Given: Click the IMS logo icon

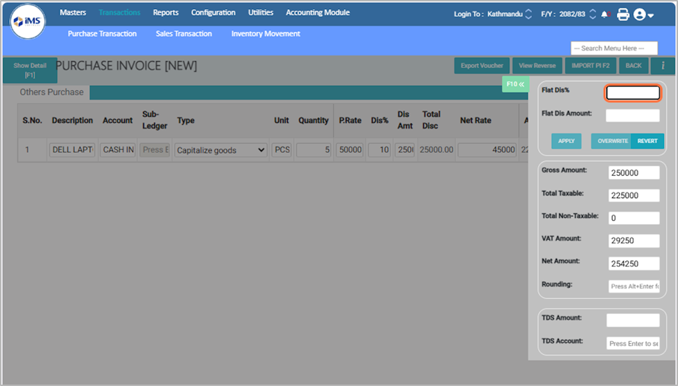Looking at the screenshot, I should coord(28,21).
